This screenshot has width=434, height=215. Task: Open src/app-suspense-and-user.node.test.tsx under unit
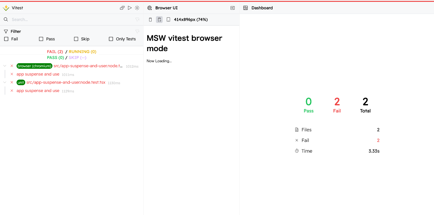[x=66, y=82]
